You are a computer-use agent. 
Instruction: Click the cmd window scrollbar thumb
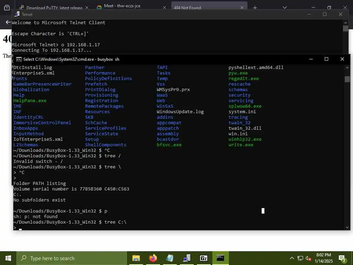[347, 79]
